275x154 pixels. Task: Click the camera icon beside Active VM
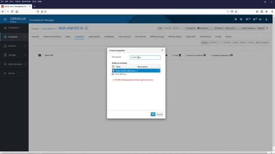pos(40,55)
